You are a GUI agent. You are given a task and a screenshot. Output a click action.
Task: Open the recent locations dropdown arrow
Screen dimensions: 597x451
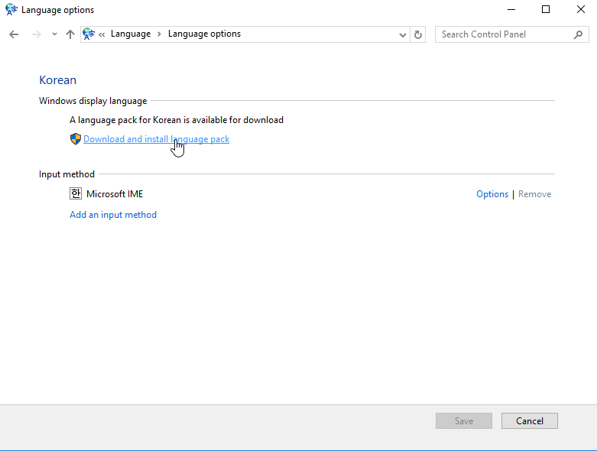tap(54, 34)
